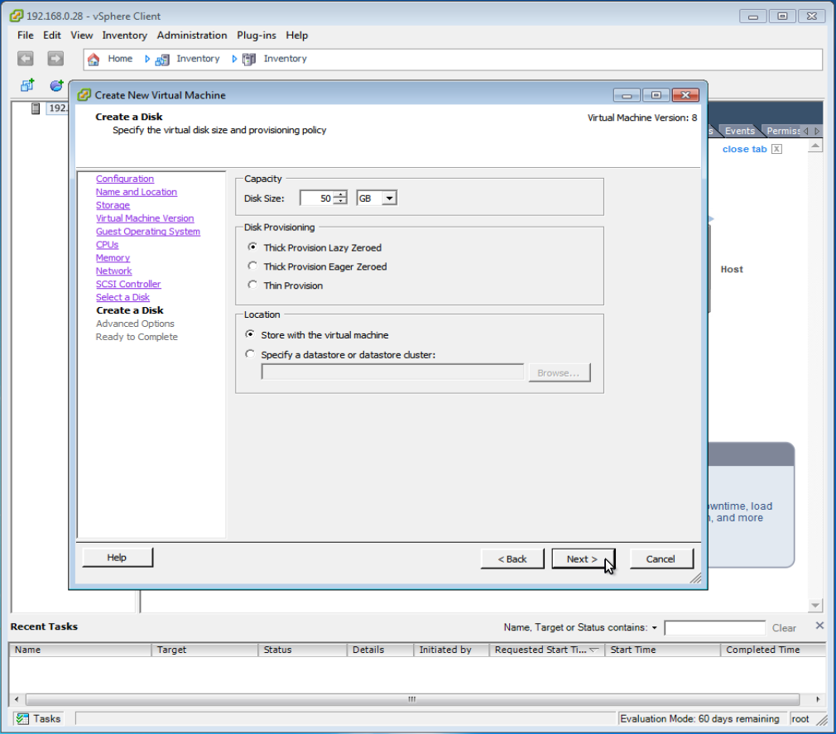Decrease disk size with down stepper arrow
This screenshot has height=734, width=836.
pos(340,201)
